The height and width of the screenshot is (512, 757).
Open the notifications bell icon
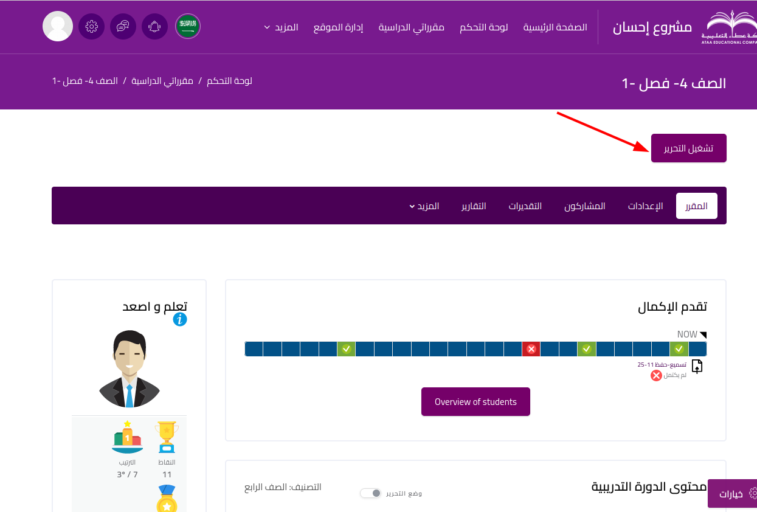(155, 27)
